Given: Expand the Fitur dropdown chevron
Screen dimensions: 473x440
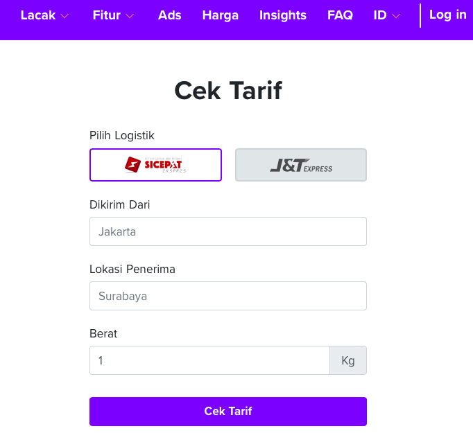Looking at the screenshot, I should coord(130,16).
